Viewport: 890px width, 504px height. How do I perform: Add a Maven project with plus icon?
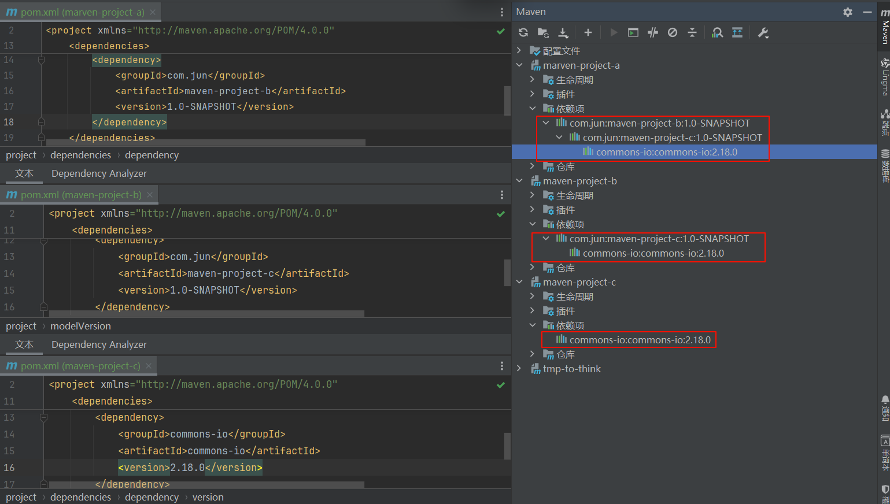pos(588,33)
